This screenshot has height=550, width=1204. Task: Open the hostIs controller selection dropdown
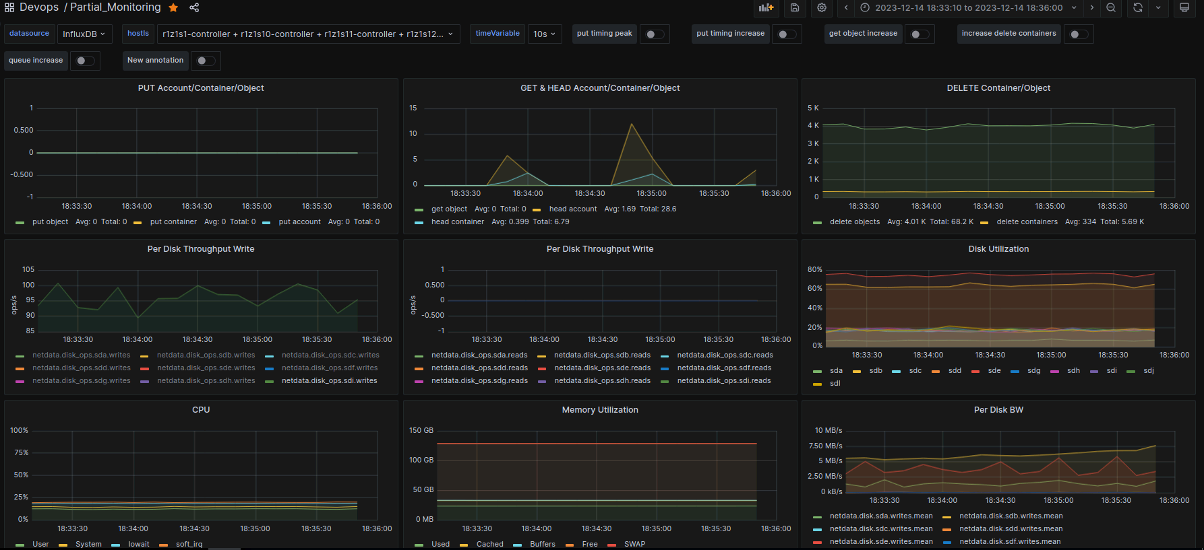(x=307, y=34)
